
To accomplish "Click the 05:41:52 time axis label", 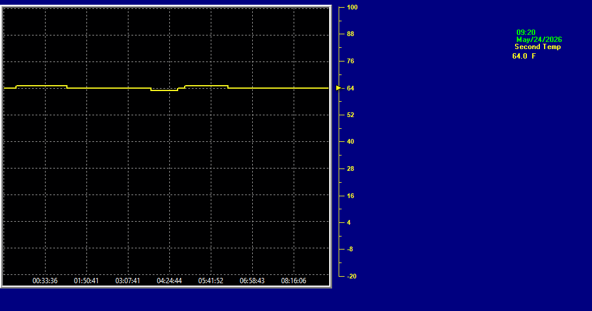I will click(211, 281).
